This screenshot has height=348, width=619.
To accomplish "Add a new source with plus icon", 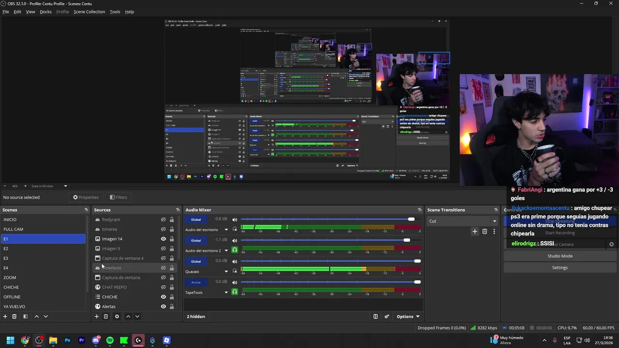I will [x=97, y=317].
